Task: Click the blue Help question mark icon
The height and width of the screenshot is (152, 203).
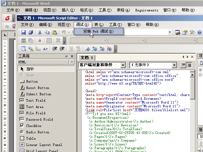Action: (200, 32)
